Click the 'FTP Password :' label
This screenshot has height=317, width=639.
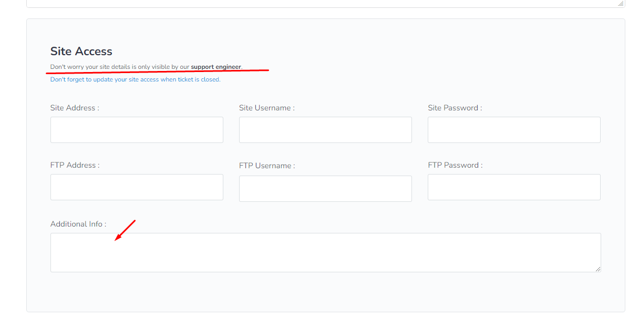(455, 165)
